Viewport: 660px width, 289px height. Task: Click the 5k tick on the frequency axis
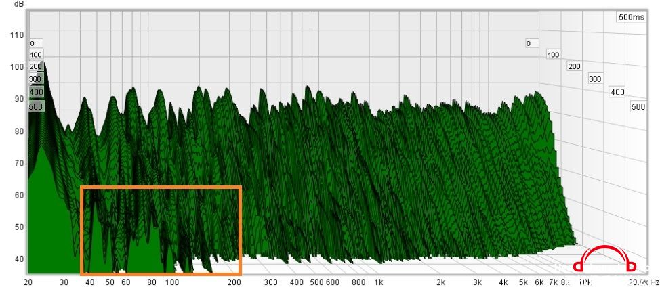tap(523, 282)
